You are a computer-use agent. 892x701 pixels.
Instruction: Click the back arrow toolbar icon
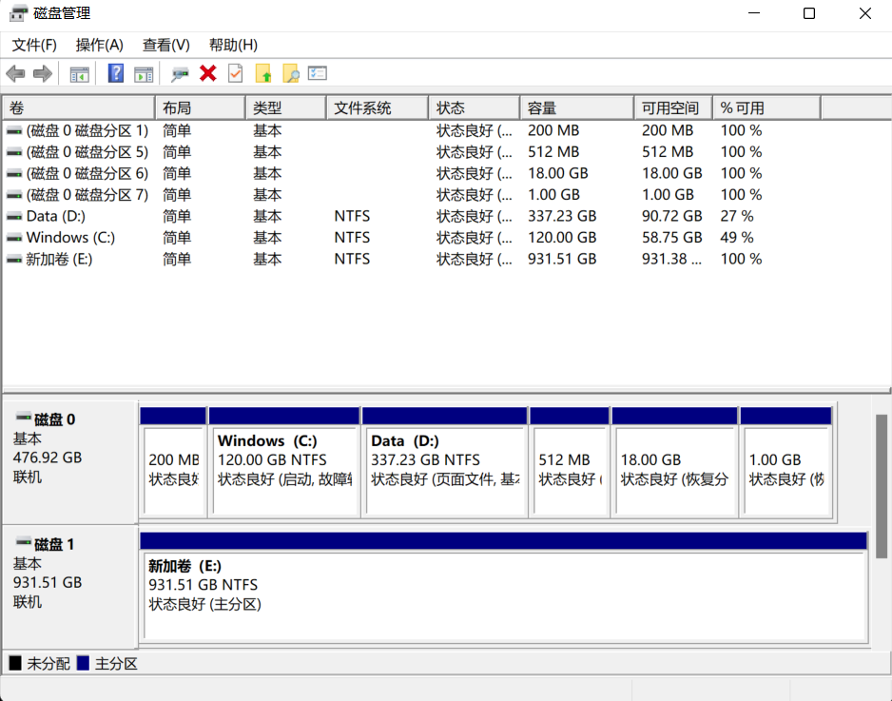point(15,73)
